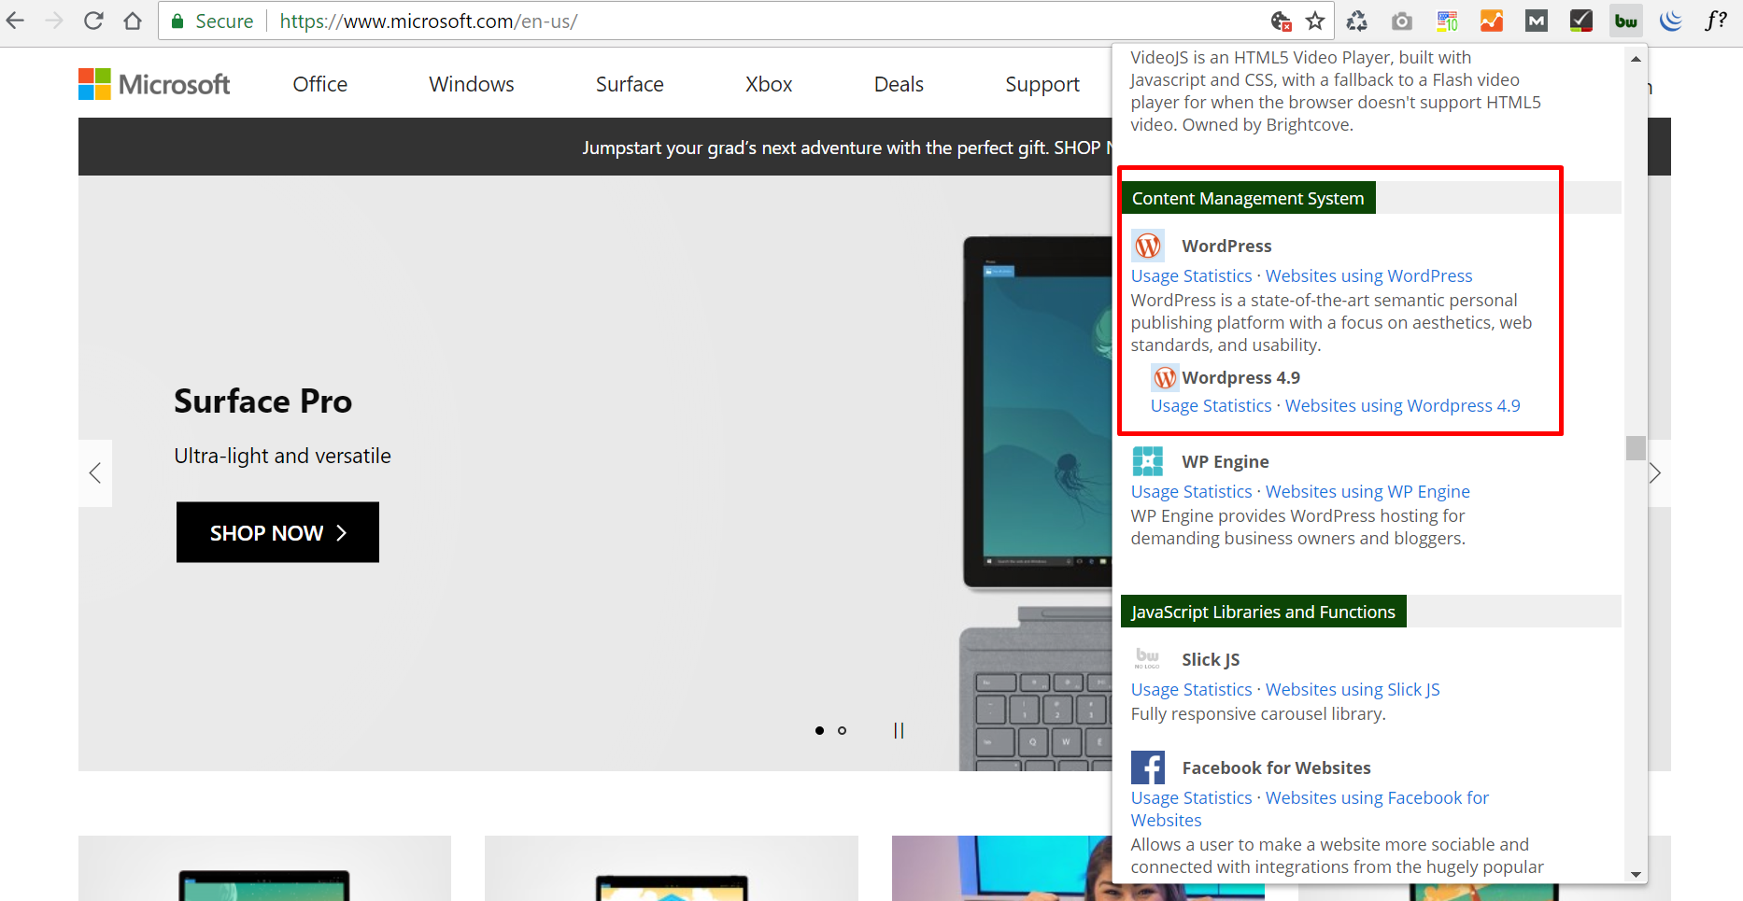Open Websites using Wordpress 4.9 link
Image resolution: width=1743 pixels, height=901 pixels.
[x=1402, y=405]
